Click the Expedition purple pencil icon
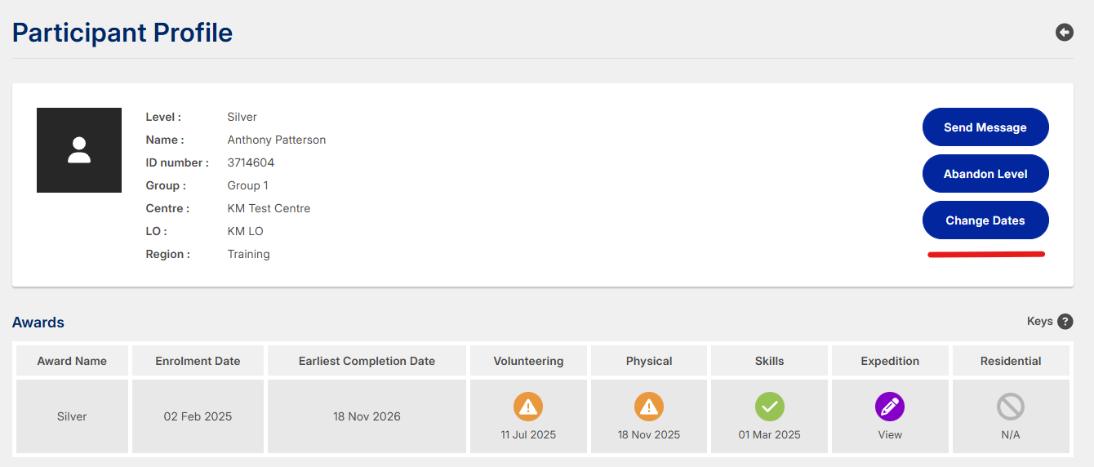This screenshot has height=467, width=1094. coord(890,406)
